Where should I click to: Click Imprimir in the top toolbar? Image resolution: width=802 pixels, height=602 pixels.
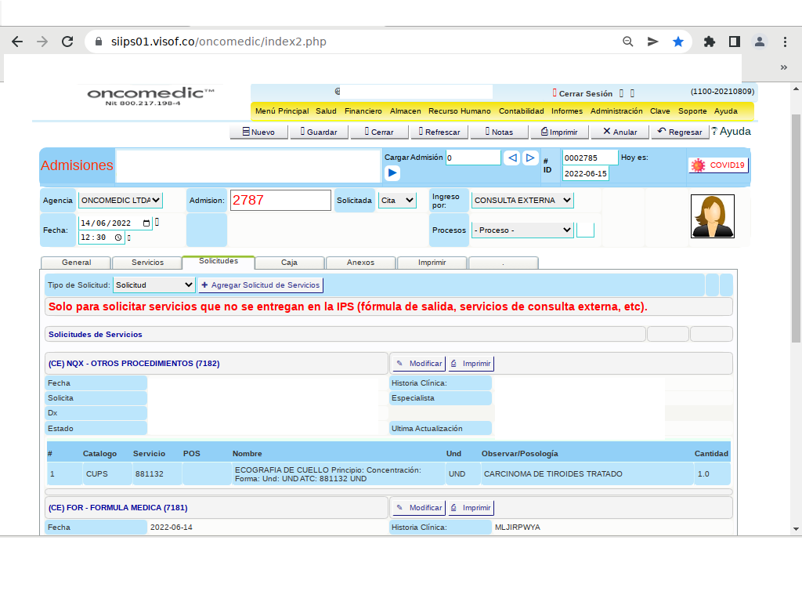point(558,132)
